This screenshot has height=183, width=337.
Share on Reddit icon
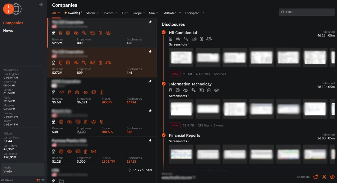pyautogui.click(x=316, y=177)
